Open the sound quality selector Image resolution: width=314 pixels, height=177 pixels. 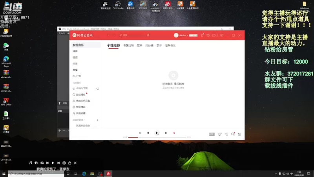212,134
